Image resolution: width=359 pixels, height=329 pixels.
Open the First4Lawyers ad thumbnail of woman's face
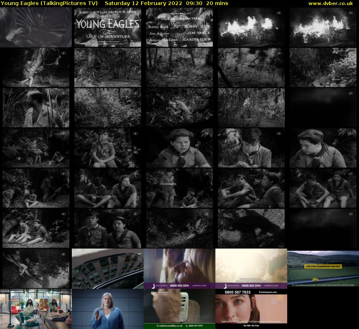point(251,309)
